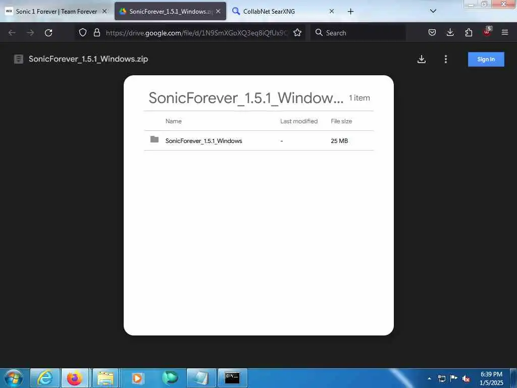Show site security padlock info
The height and width of the screenshot is (388, 517).
coord(97,32)
